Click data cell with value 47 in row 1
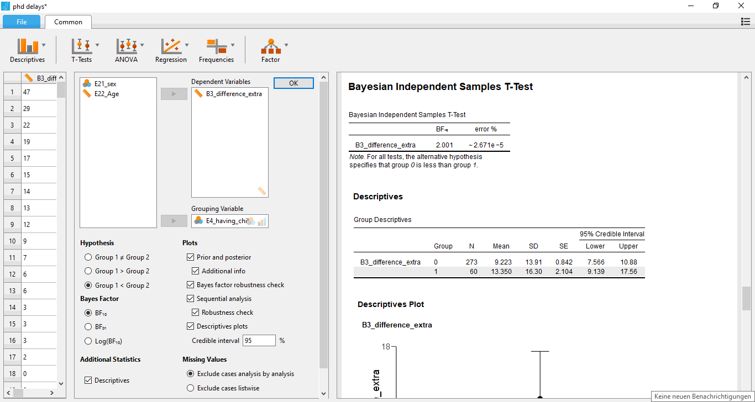This screenshot has height=402, width=755. tap(39, 92)
